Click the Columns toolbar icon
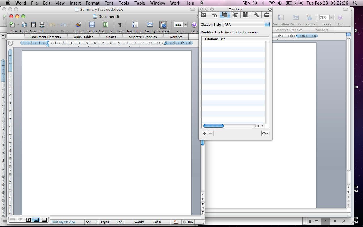This screenshot has height=227, width=363. (x=105, y=25)
